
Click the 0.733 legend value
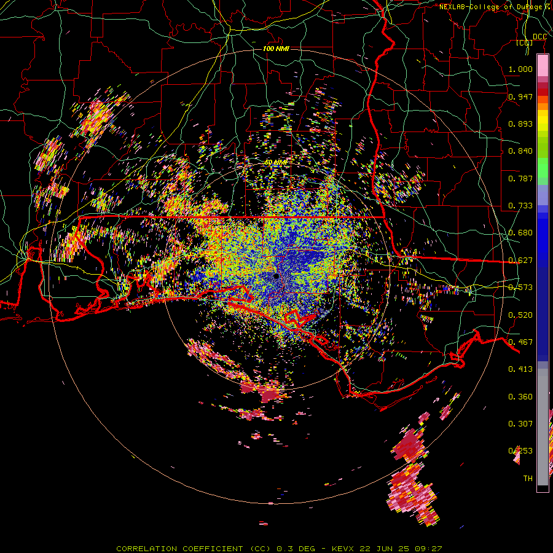pyautogui.click(x=520, y=206)
